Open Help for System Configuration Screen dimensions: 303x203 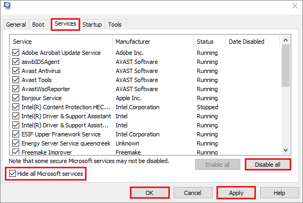(x=279, y=193)
